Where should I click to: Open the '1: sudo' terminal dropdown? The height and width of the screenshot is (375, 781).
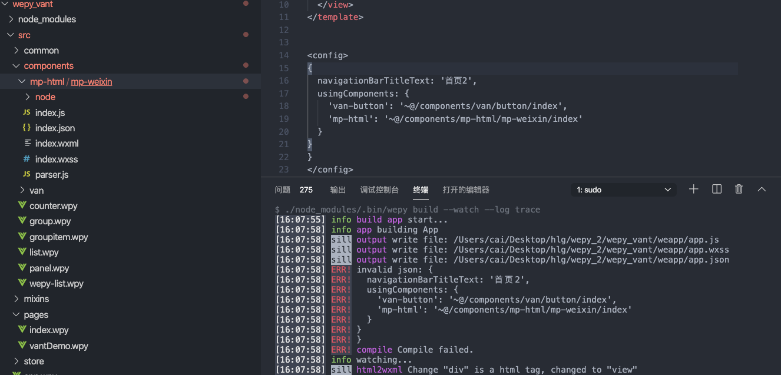pos(624,190)
